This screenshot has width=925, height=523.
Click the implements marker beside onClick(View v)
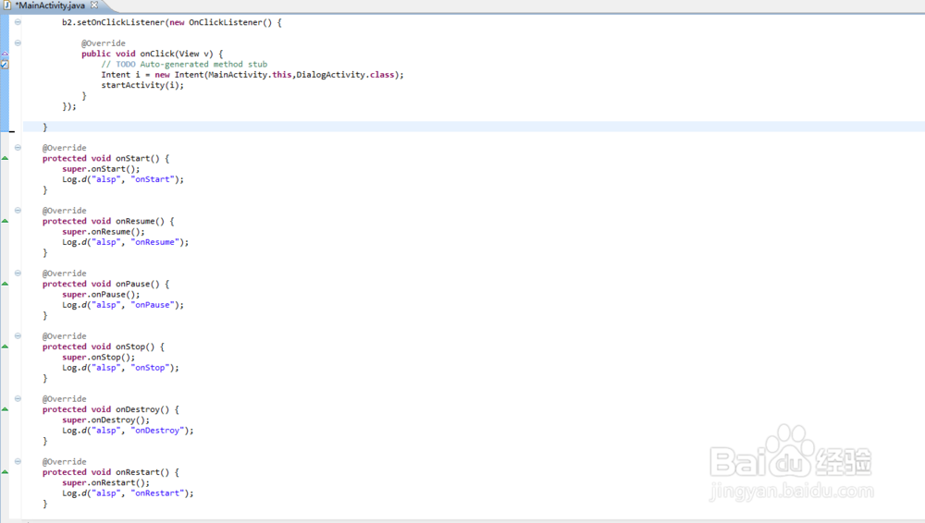point(5,54)
